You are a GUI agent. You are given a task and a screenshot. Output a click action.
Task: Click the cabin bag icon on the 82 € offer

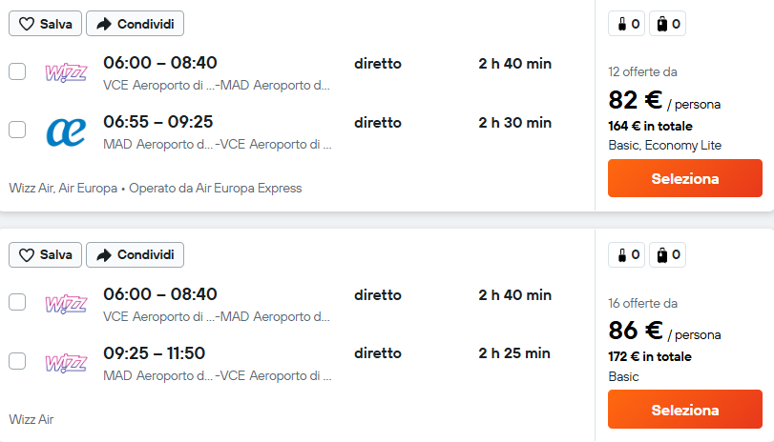coord(622,24)
